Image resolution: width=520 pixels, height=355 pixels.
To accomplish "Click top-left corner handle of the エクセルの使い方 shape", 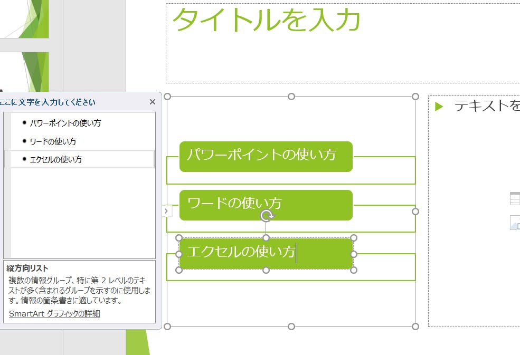I will tap(179, 238).
